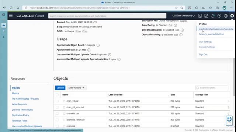This screenshot has width=236, height=132.
Task: Open info icon next to Emit Object Events
Action: click(182, 30)
